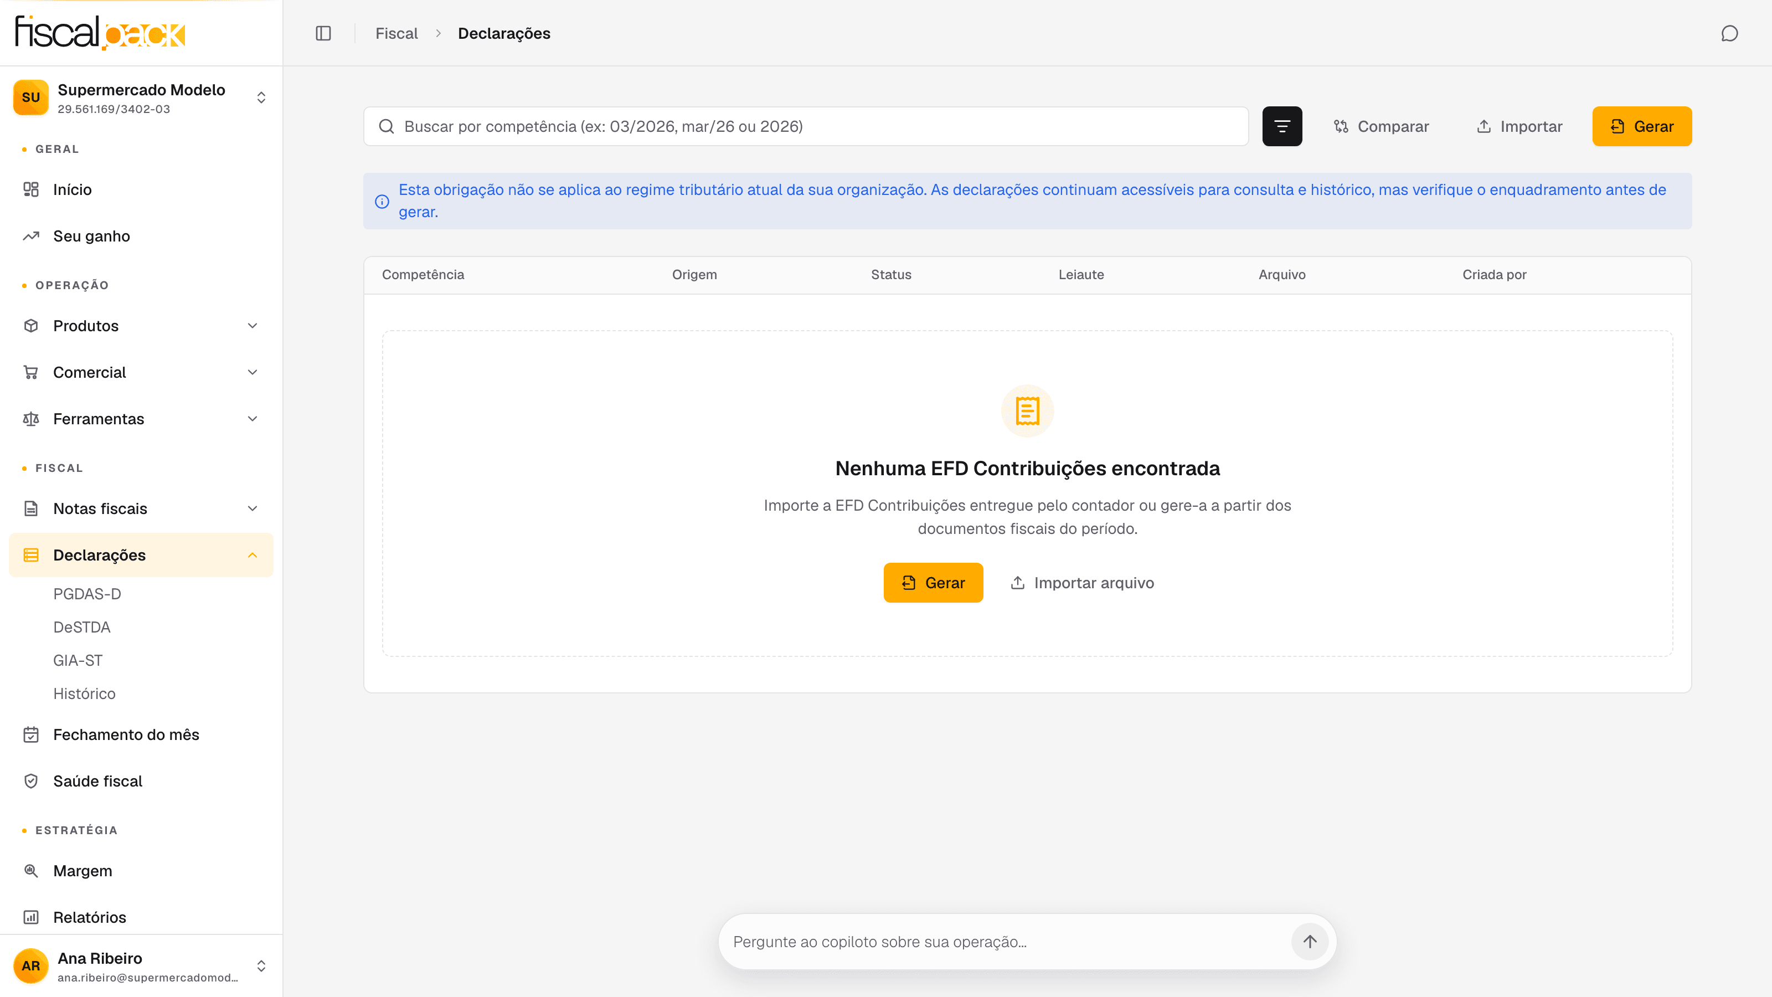Open Histórico under Declarações
This screenshot has width=1772, height=997.
point(84,693)
